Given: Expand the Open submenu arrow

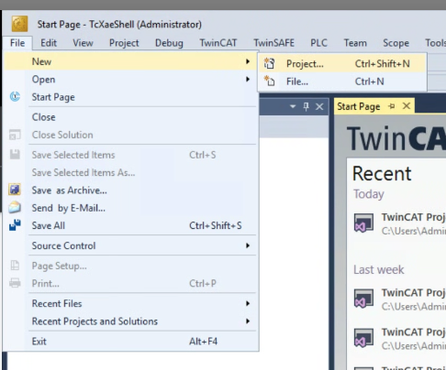Looking at the screenshot, I should pyautogui.click(x=248, y=80).
